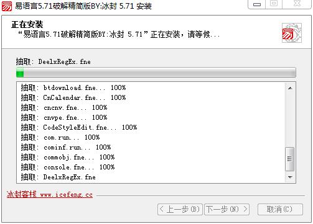Click the 抽取: DeelxRegEx.fne status label above progress bar
The height and width of the screenshot is (224, 313).
(x=54, y=61)
